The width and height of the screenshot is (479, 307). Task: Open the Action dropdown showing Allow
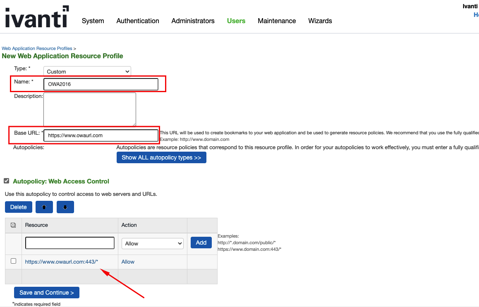coord(152,243)
